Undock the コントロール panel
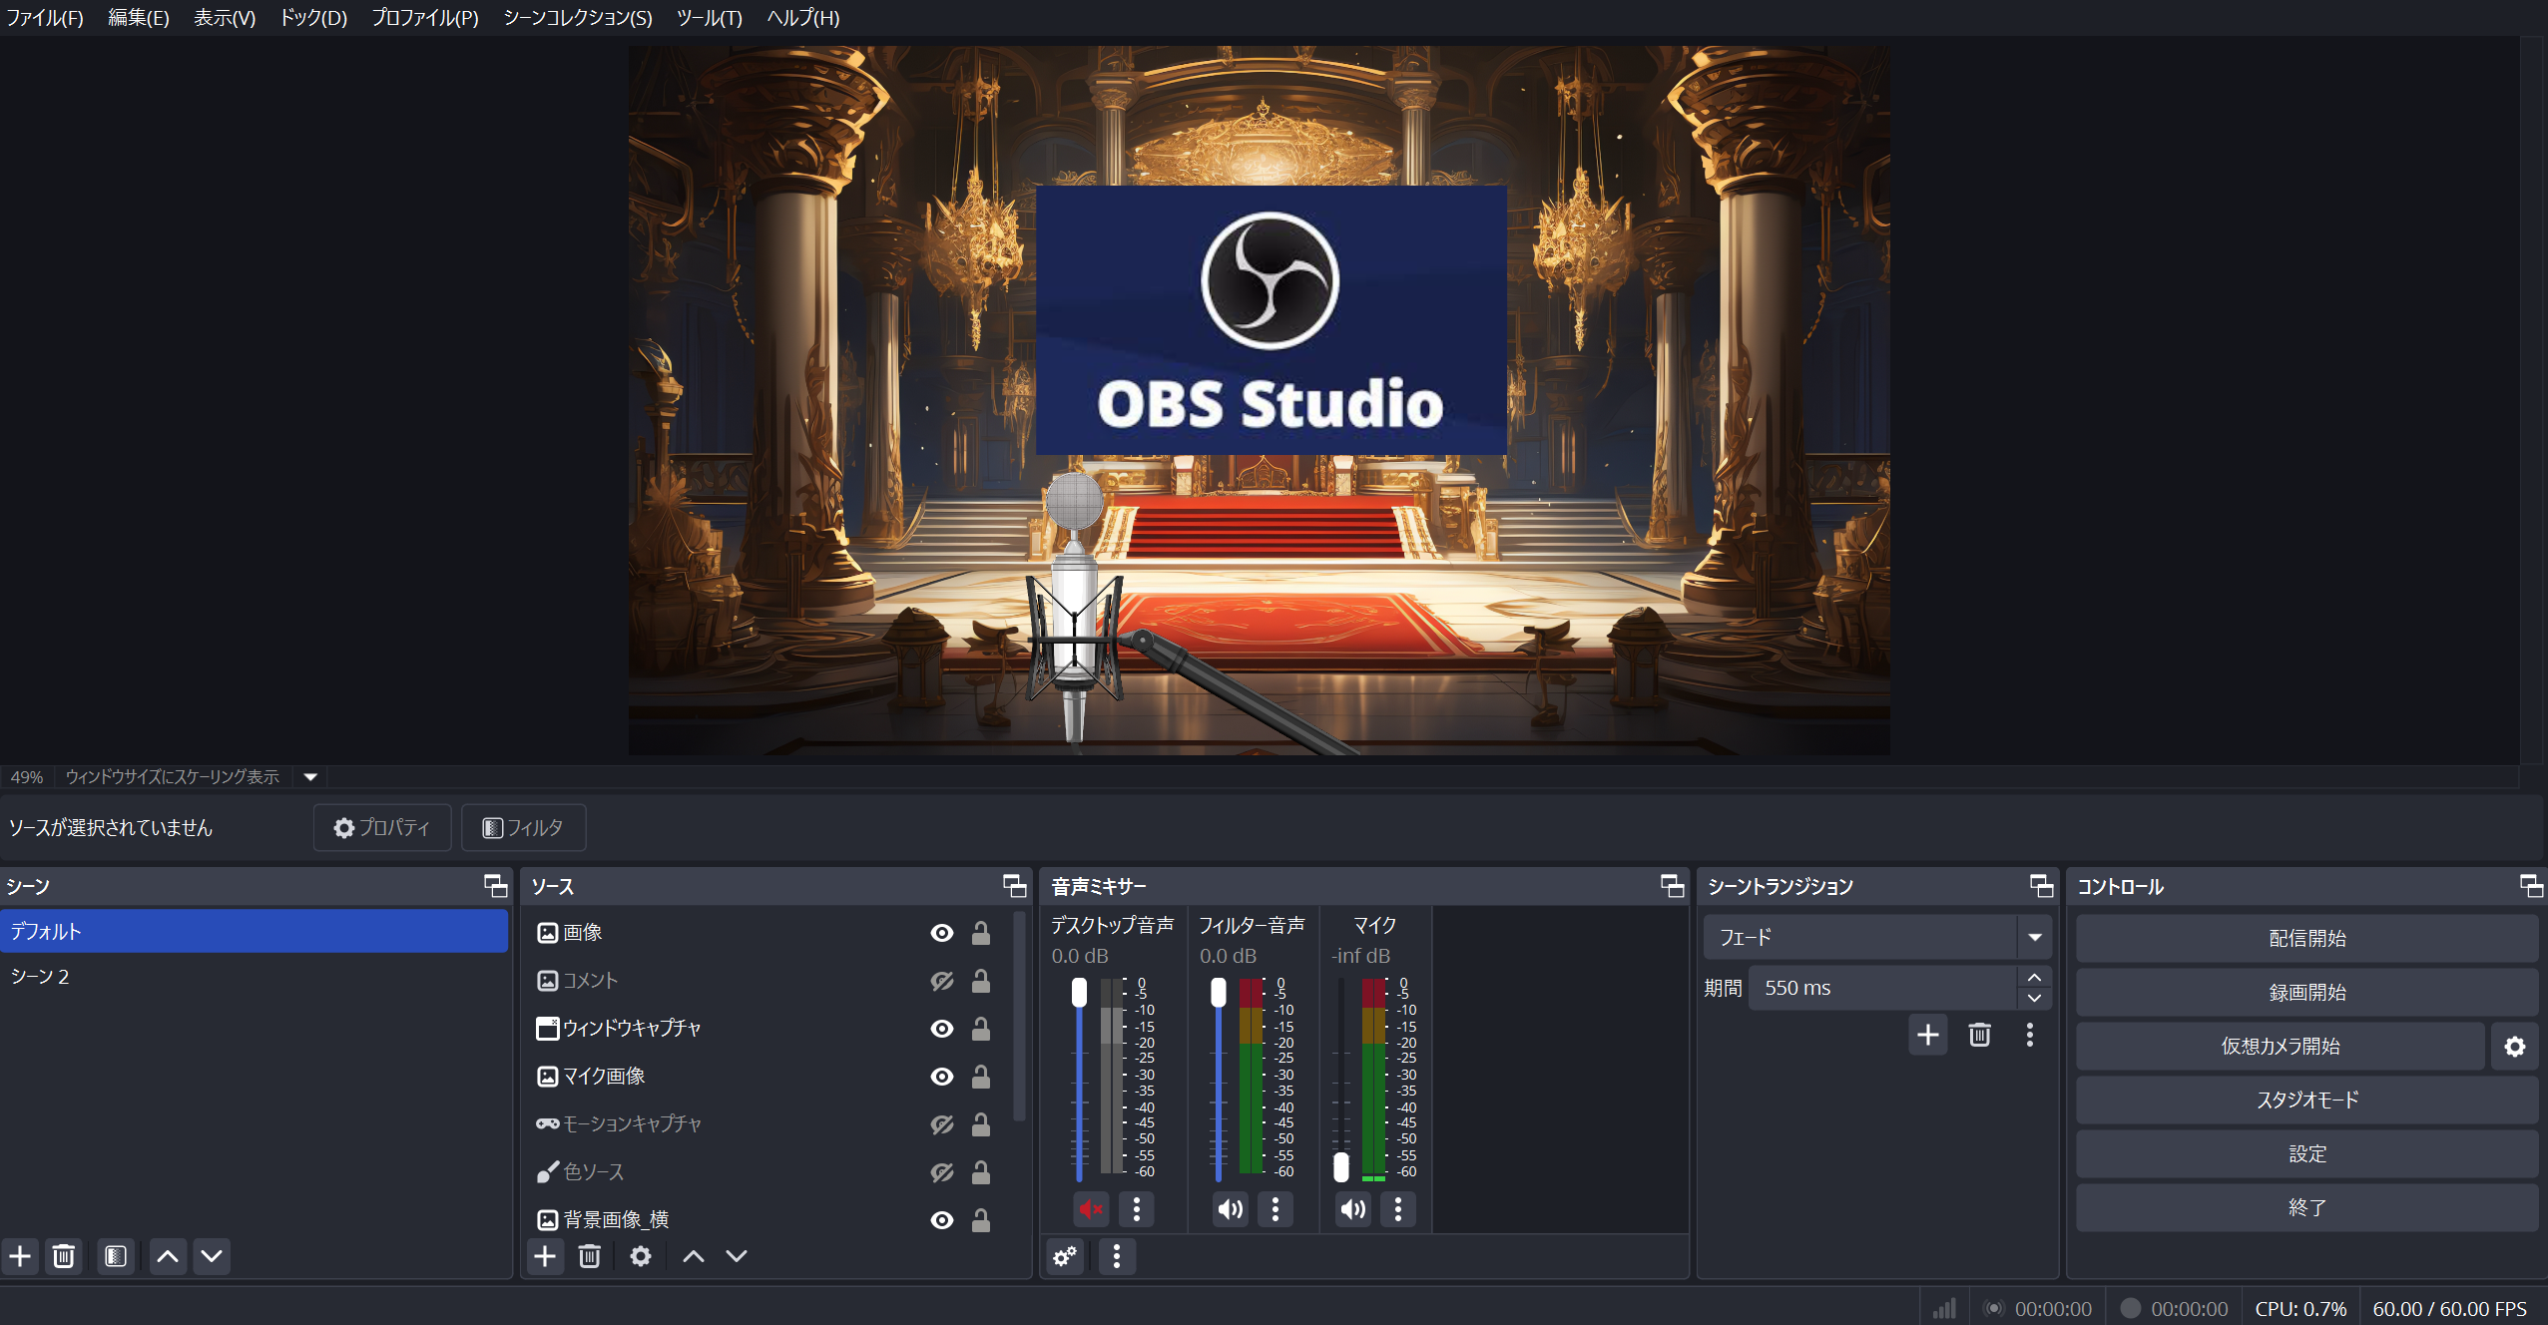Image resolution: width=2548 pixels, height=1325 pixels. pyautogui.click(x=2531, y=886)
